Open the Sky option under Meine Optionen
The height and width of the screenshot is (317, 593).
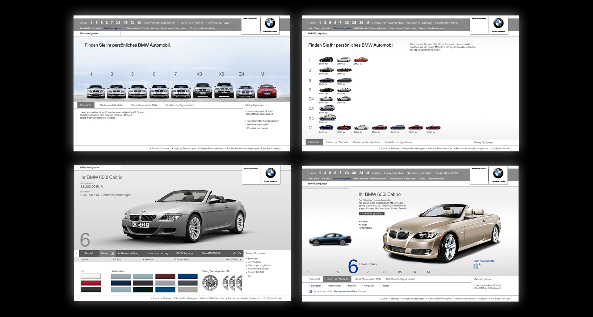click(x=250, y=276)
